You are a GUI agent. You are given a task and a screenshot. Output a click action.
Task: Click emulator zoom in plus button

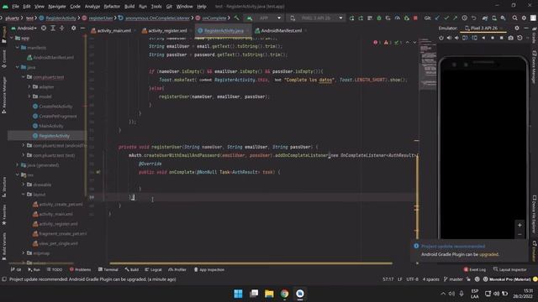520,225
